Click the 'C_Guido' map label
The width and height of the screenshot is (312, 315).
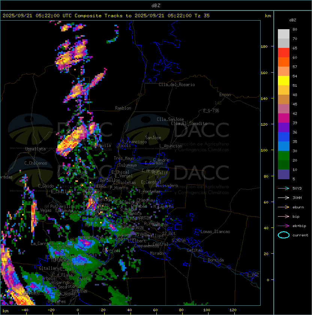[46, 186]
